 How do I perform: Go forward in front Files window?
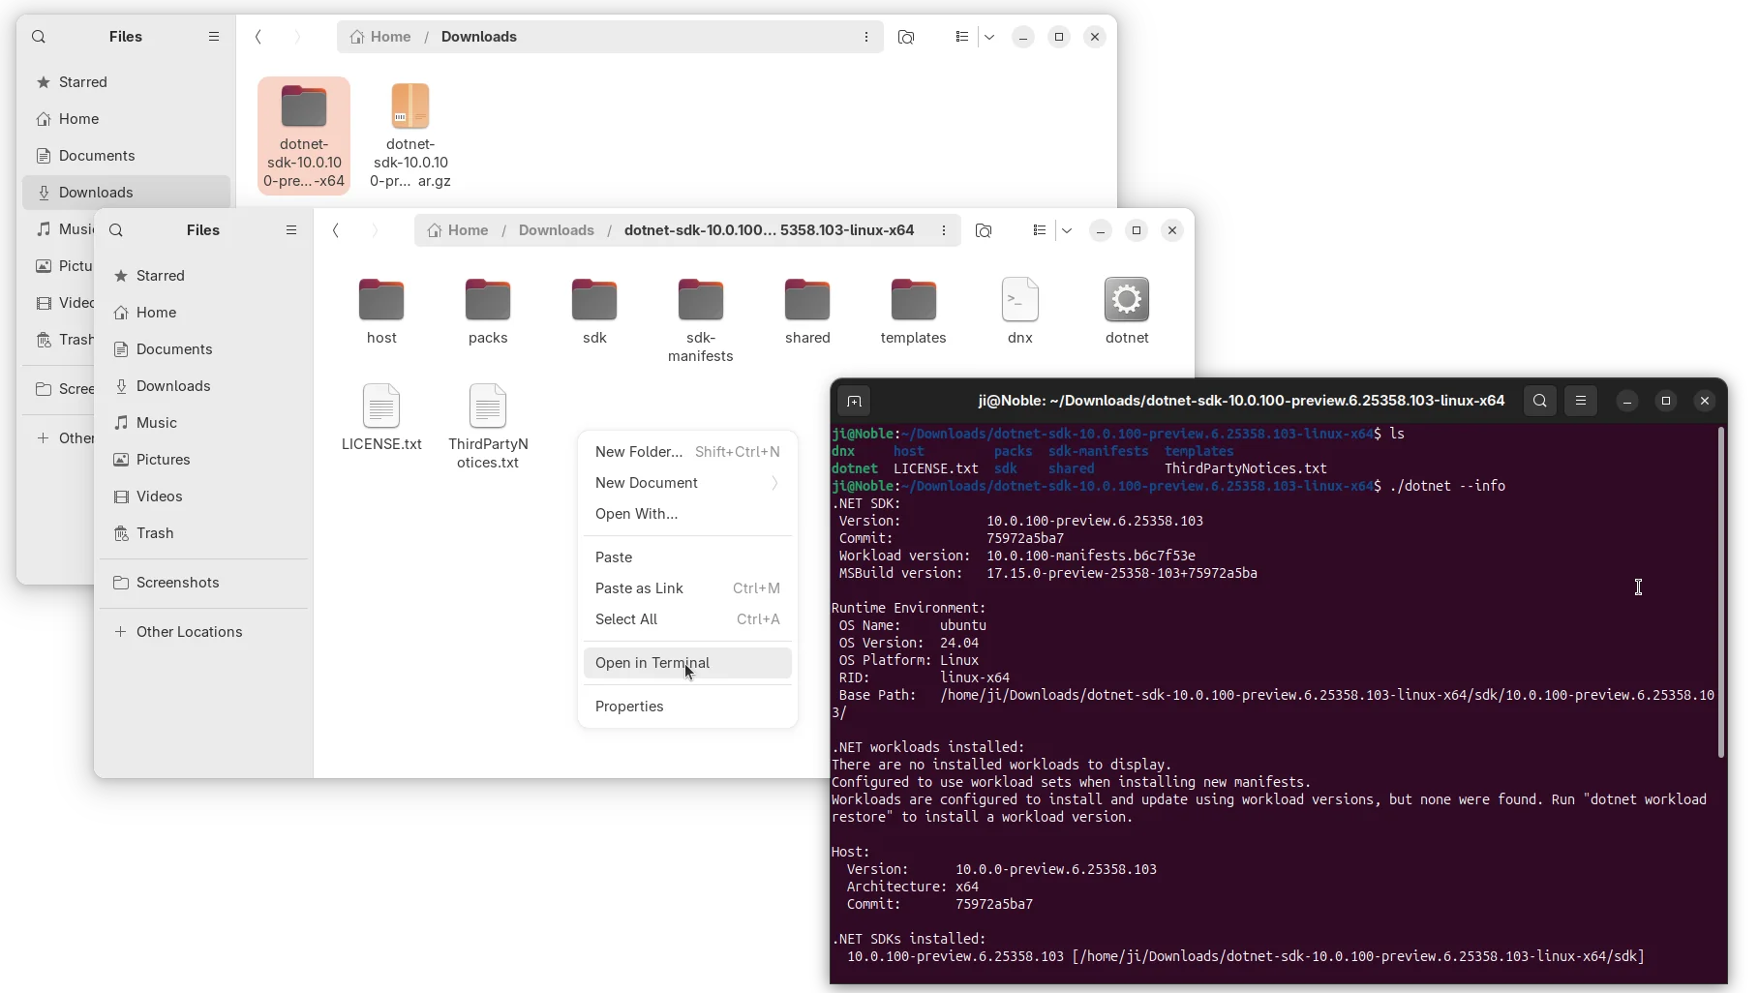(375, 230)
